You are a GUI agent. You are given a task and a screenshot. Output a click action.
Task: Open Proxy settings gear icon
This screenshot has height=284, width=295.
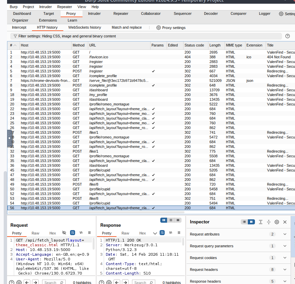pos(159,28)
